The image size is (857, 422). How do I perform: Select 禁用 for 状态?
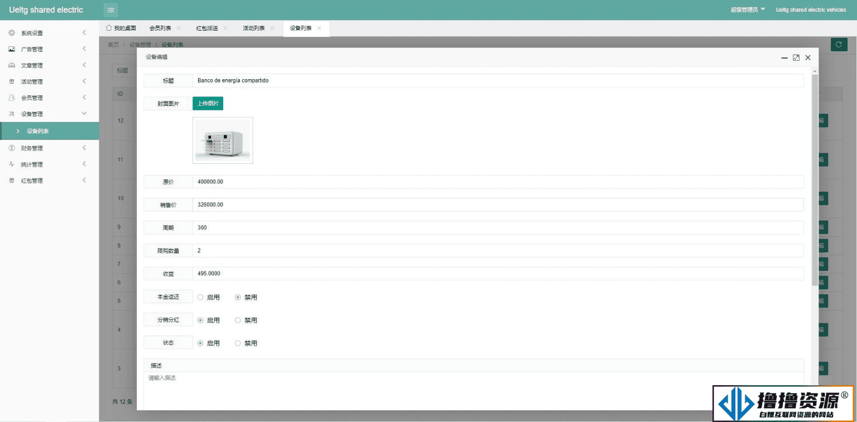click(x=246, y=343)
